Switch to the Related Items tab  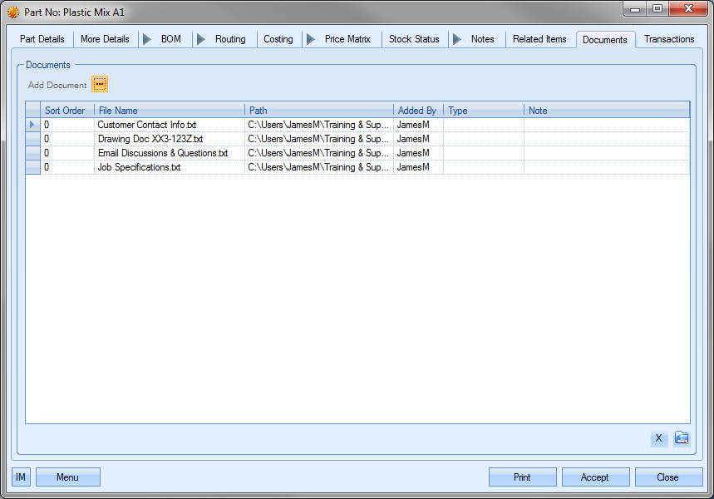point(539,39)
